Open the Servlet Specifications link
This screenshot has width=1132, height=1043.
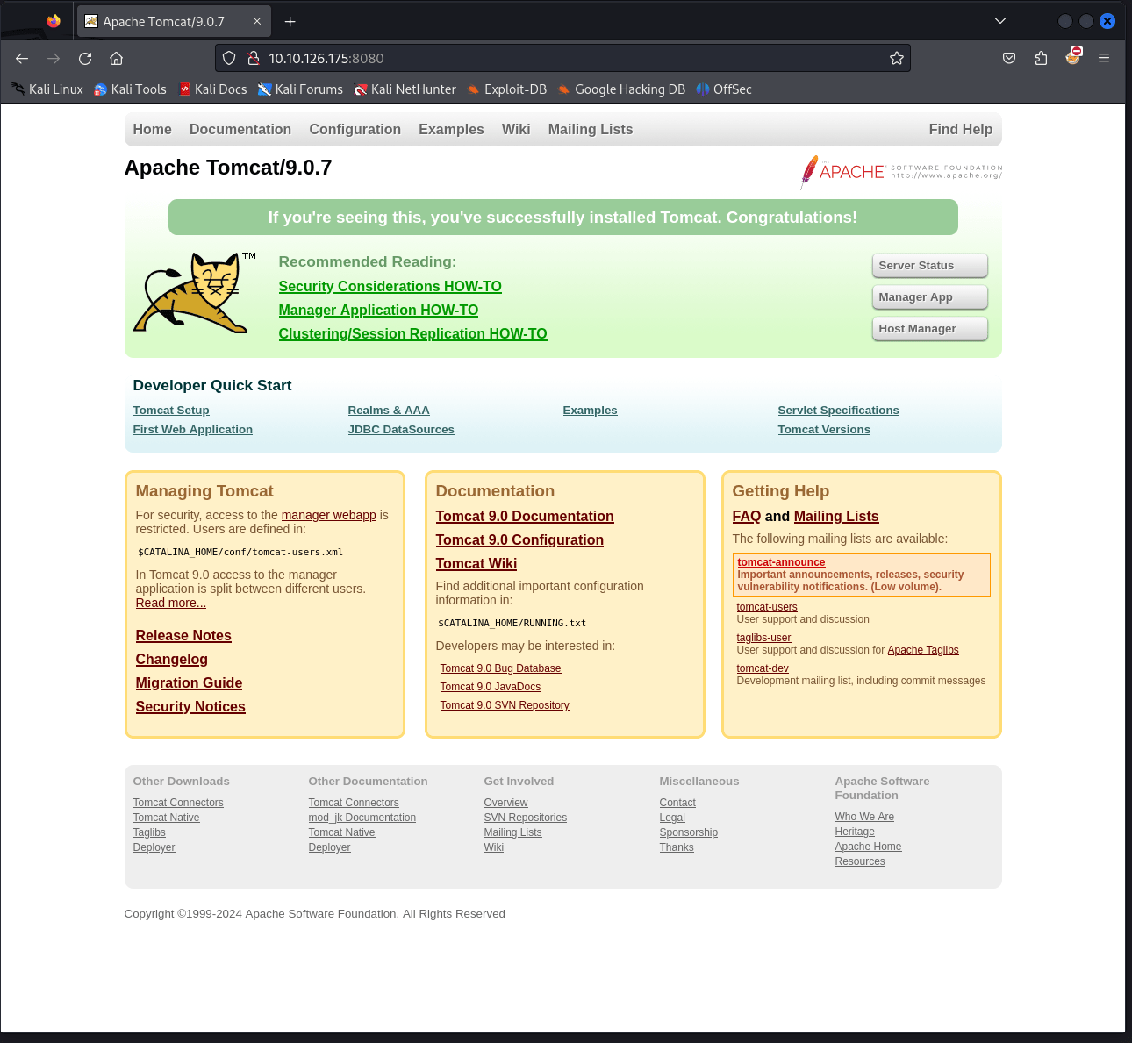(x=838, y=410)
